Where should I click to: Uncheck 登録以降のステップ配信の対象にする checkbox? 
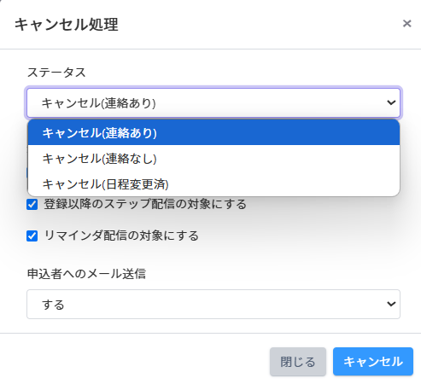(32, 204)
